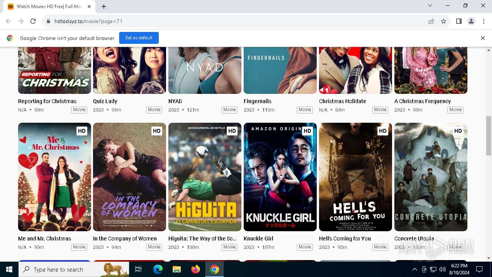This screenshot has width=492, height=277.
Task: Click Knuckle Girl title text
Action: pos(258,239)
